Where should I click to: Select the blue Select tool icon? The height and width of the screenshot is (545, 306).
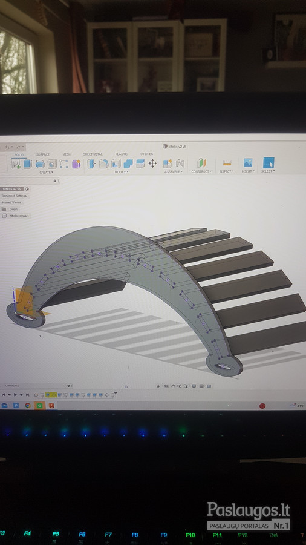point(269,162)
